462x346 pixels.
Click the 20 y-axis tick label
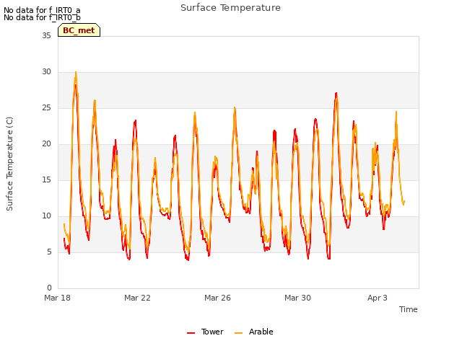46,144
